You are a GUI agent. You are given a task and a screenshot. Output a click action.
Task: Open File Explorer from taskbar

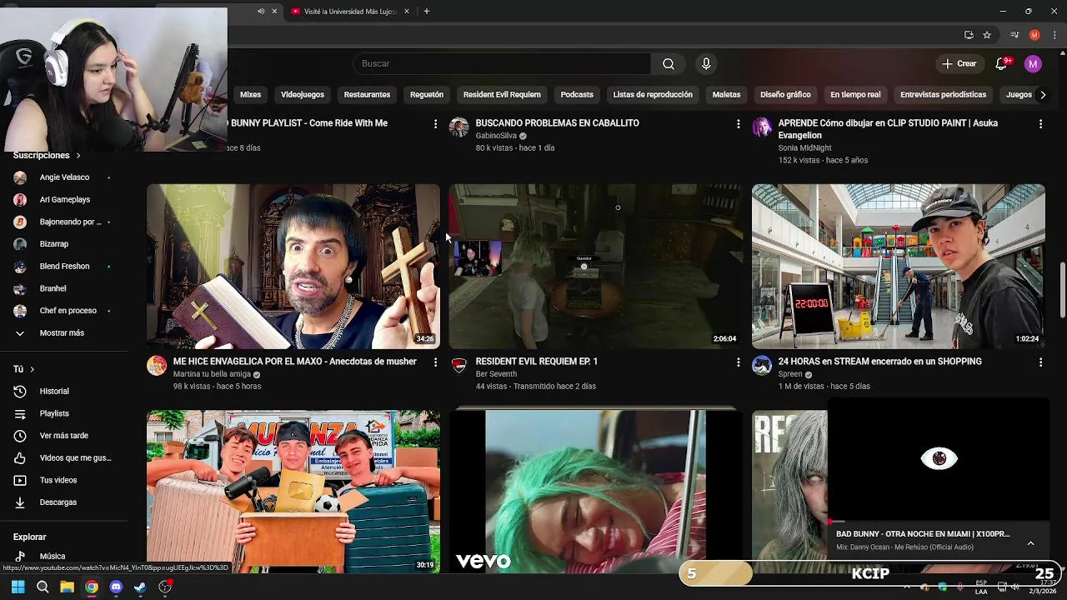[67, 587]
